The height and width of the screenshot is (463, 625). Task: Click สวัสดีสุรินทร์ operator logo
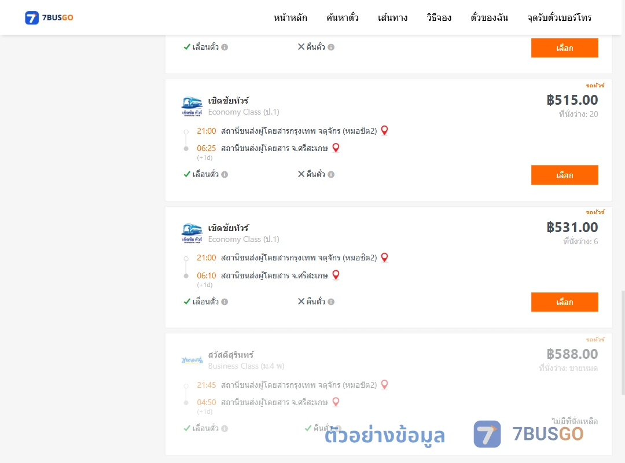coord(192,360)
